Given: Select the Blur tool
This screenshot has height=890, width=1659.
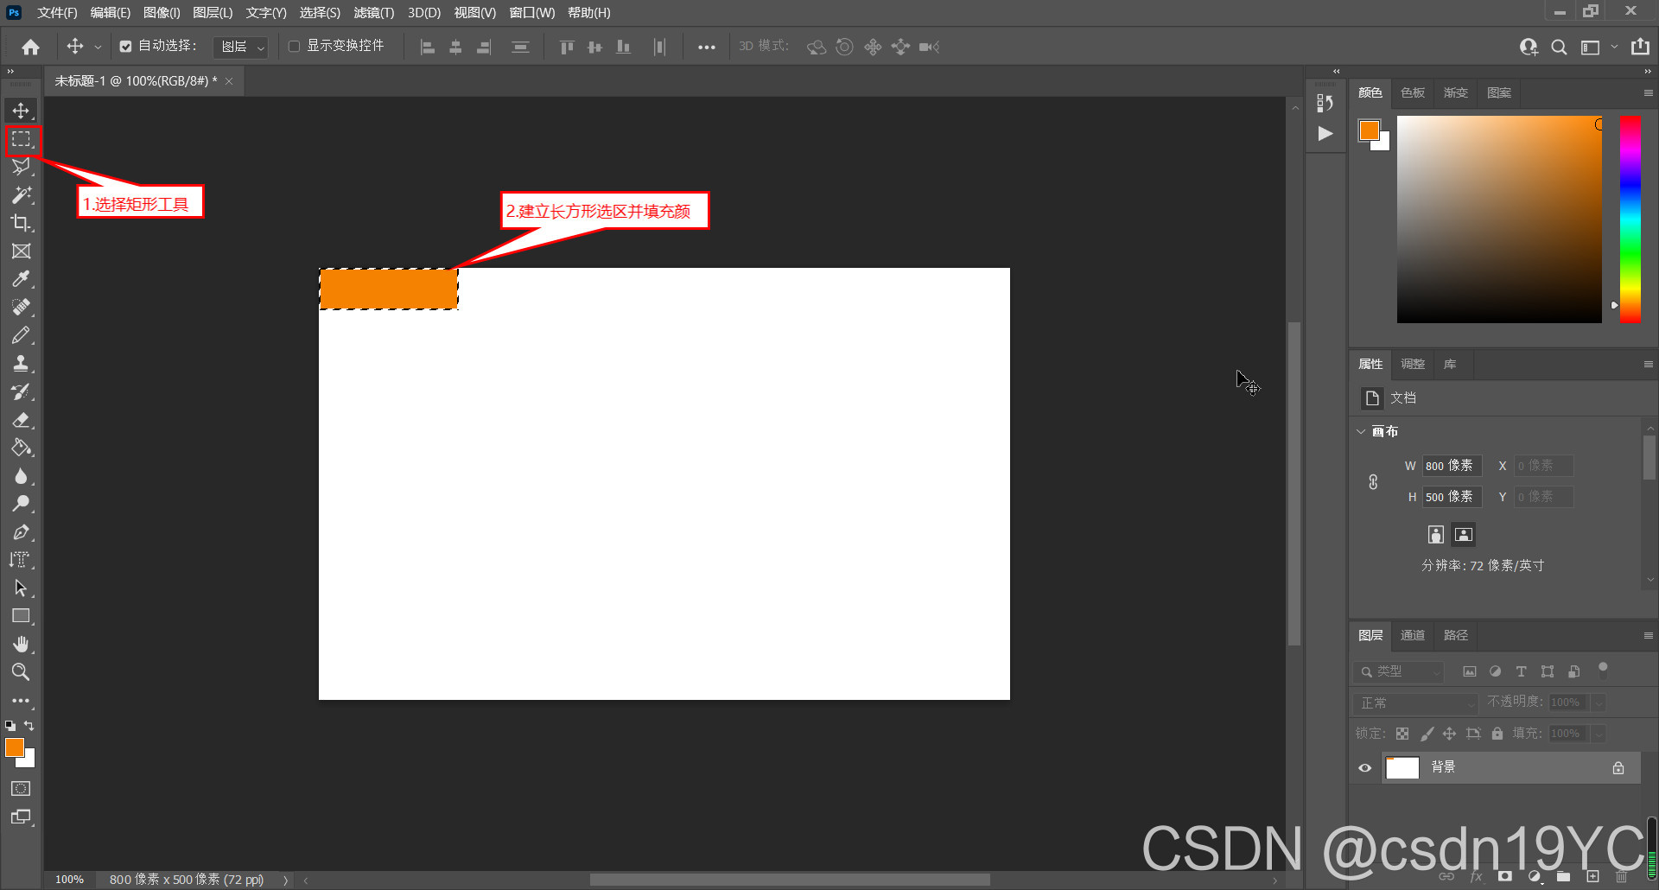Looking at the screenshot, I should (21, 476).
